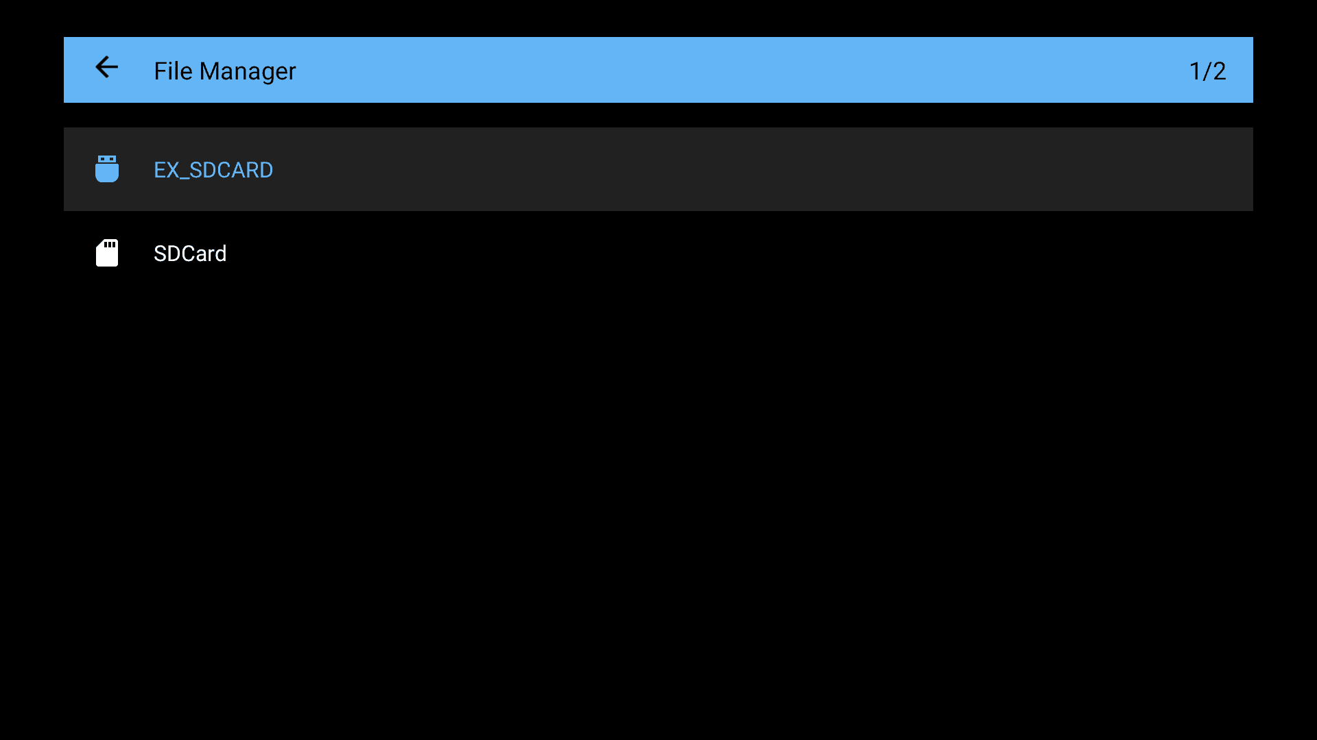Click the blue USB stick icon
Viewport: 1317px width, 740px height.
107,169
